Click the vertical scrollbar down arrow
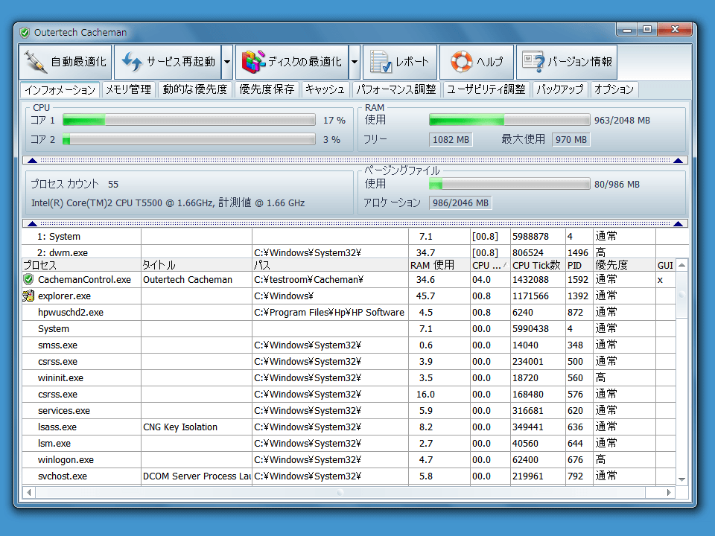This screenshot has height=536, width=715. tap(681, 479)
